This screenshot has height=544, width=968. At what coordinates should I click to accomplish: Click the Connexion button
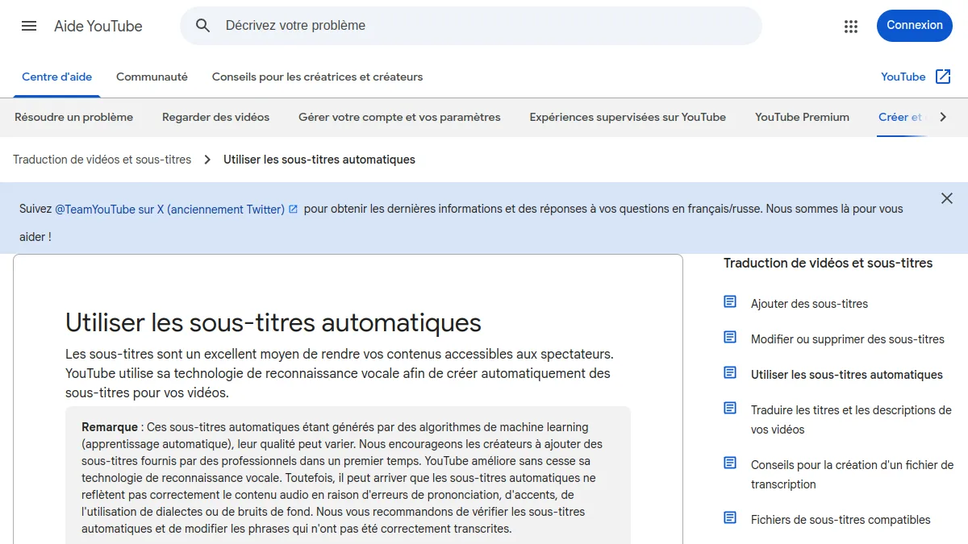[915, 25]
